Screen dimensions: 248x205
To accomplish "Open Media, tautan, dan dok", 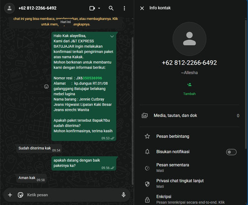I will point(189,115).
